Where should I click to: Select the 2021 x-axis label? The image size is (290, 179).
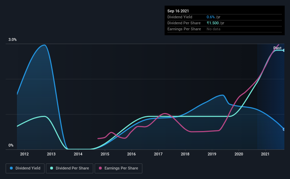click(265, 154)
